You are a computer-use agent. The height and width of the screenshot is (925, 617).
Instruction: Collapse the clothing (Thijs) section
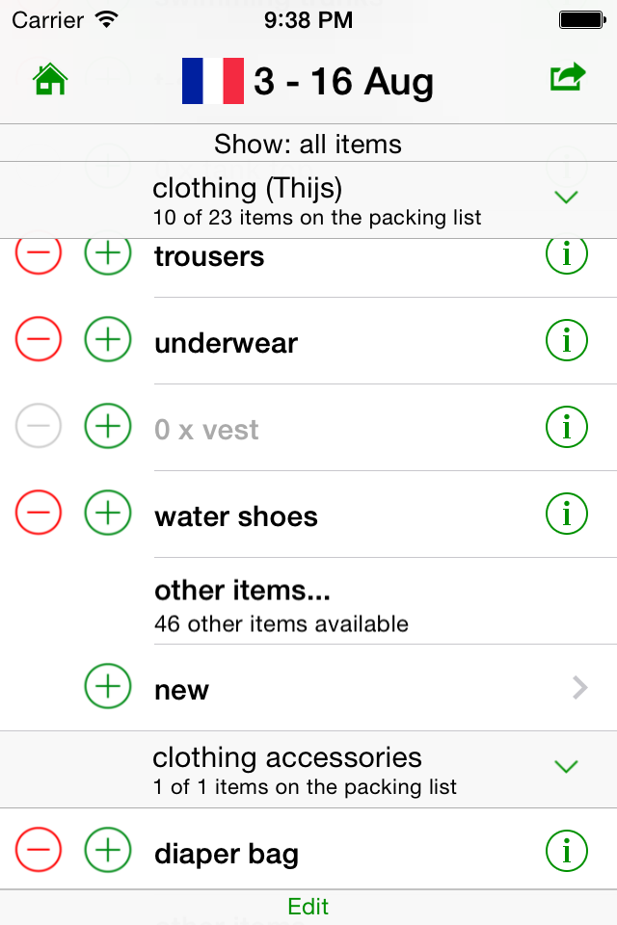(x=566, y=198)
